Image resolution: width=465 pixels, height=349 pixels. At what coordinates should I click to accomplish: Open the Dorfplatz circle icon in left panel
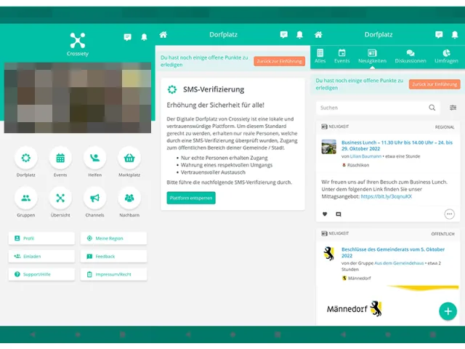coord(26,158)
